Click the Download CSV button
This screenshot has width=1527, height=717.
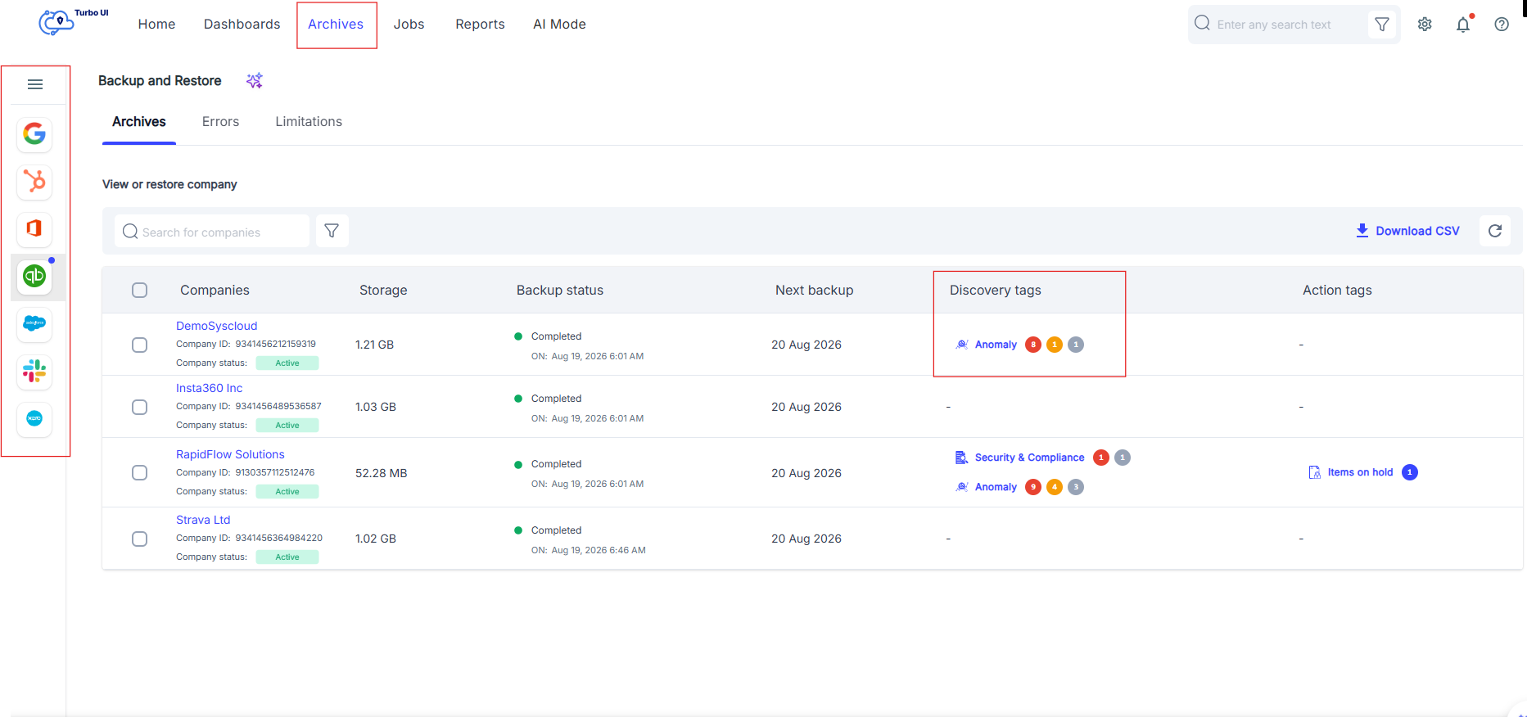pos(1407,231)
